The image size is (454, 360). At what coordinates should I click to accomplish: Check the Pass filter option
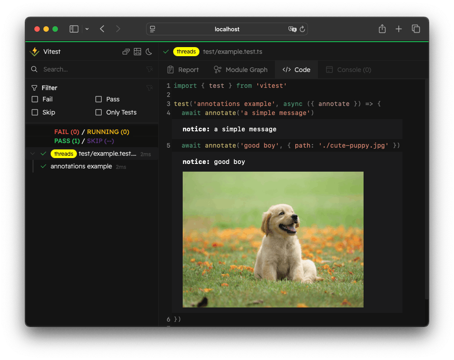click(98, 99)
